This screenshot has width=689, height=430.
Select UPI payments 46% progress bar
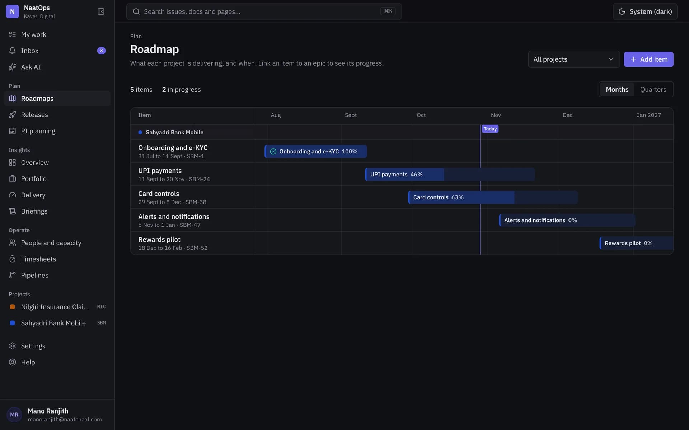click(450, 175)
